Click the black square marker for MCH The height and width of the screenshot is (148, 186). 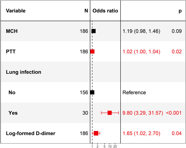[x=94, y=31]
